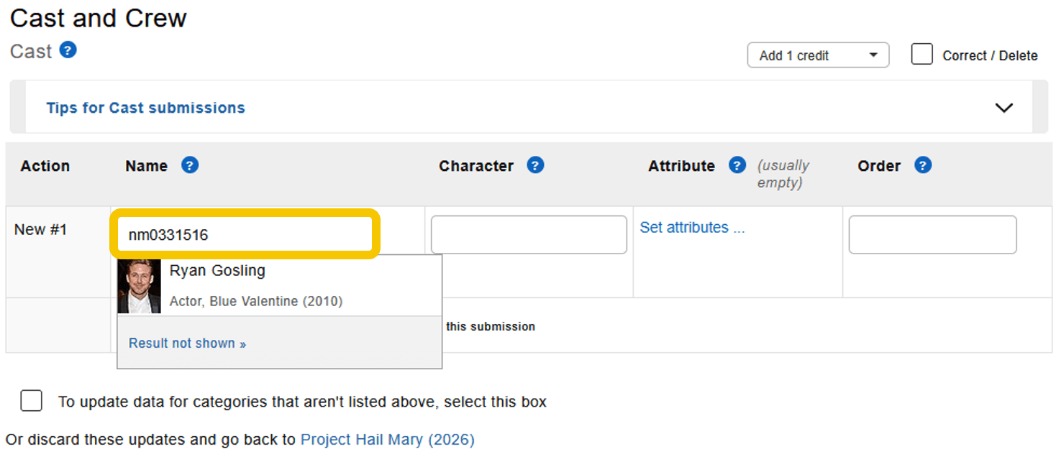The width and height of the screenshot is (1056, 454).
Task: Click the Tips for Cast submissions heading
Action: click(145, 108)
